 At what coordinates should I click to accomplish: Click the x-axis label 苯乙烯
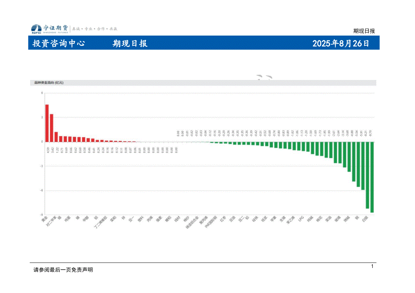pos(290,220)
